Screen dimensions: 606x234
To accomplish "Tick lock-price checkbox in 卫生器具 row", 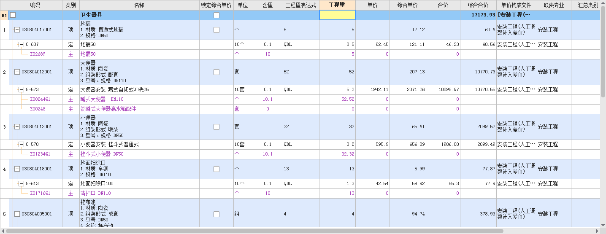I will 216,15.
